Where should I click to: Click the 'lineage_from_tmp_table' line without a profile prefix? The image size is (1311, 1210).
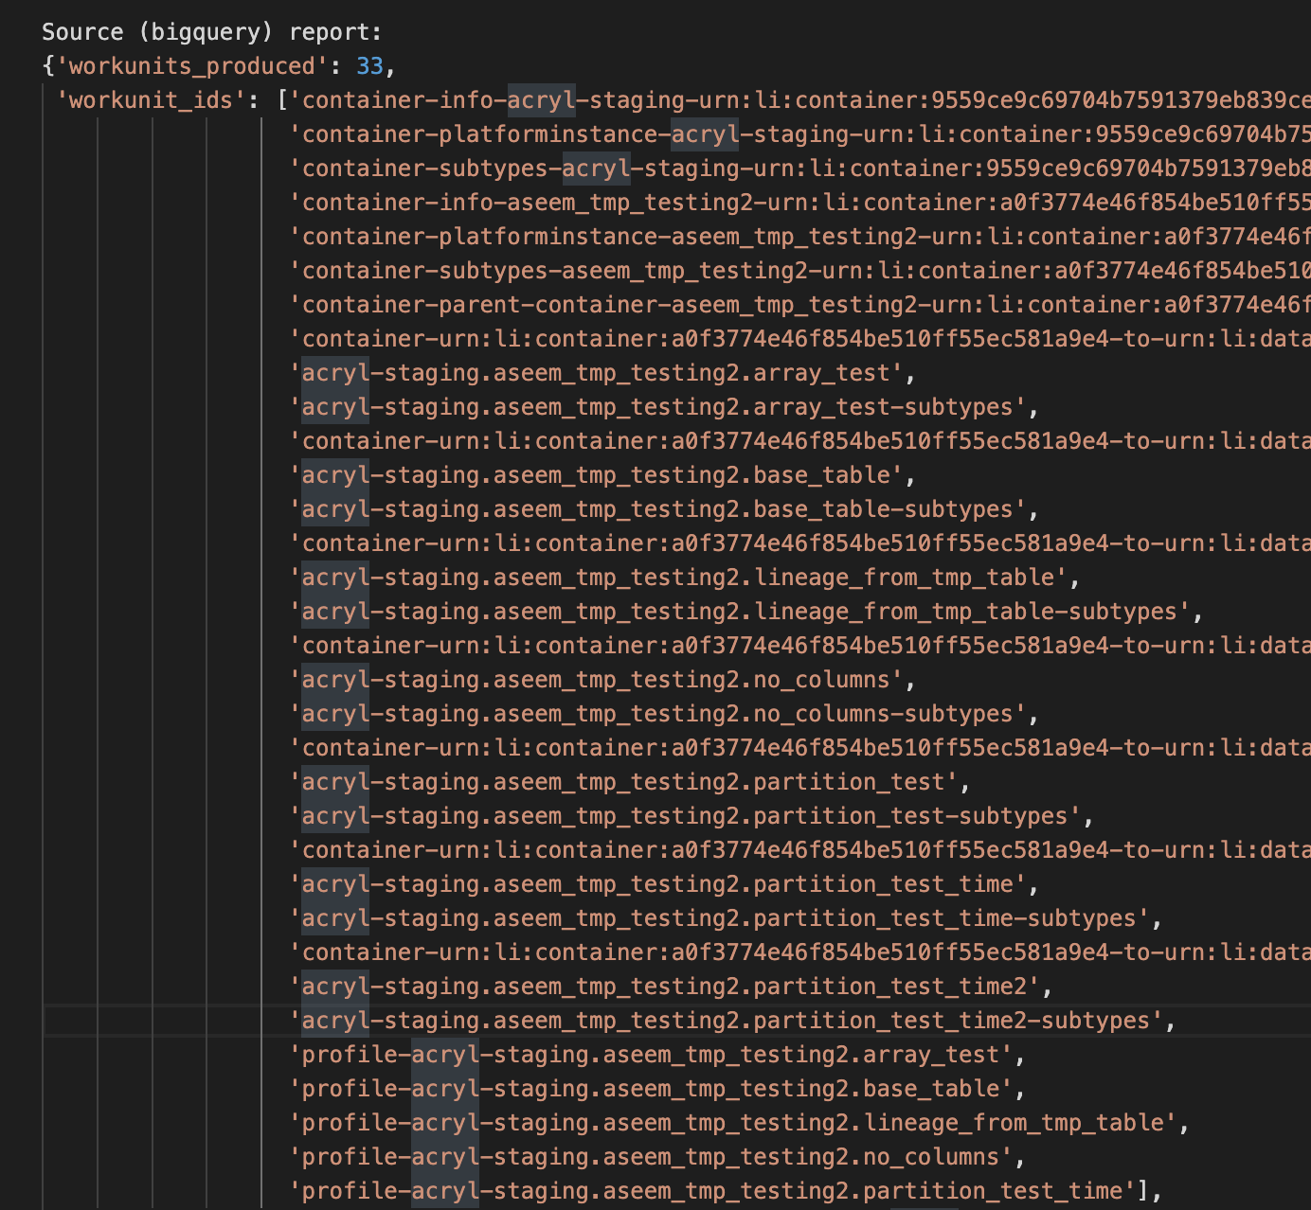(685, 578)
